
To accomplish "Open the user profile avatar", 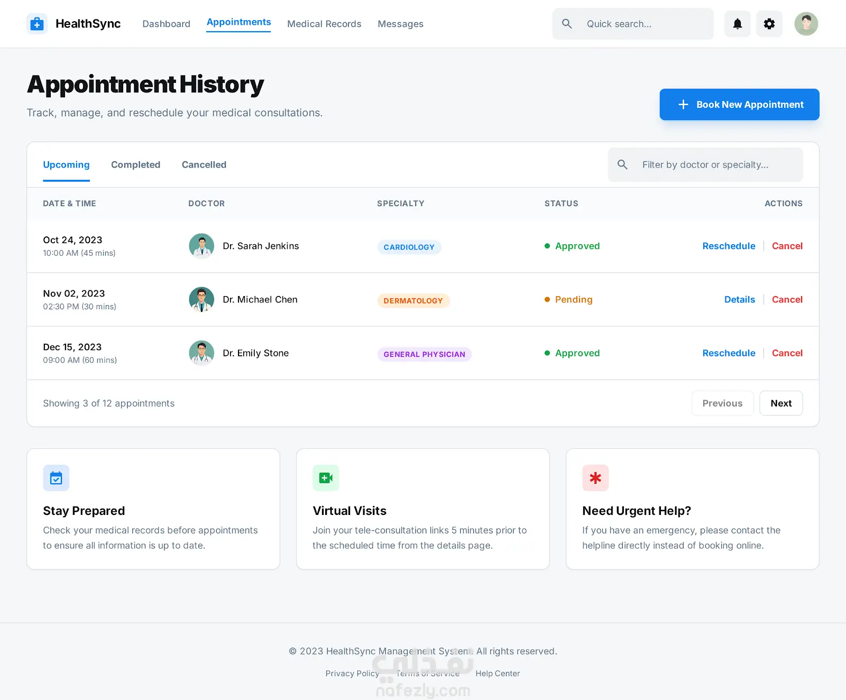I will (x=806, y=24).
